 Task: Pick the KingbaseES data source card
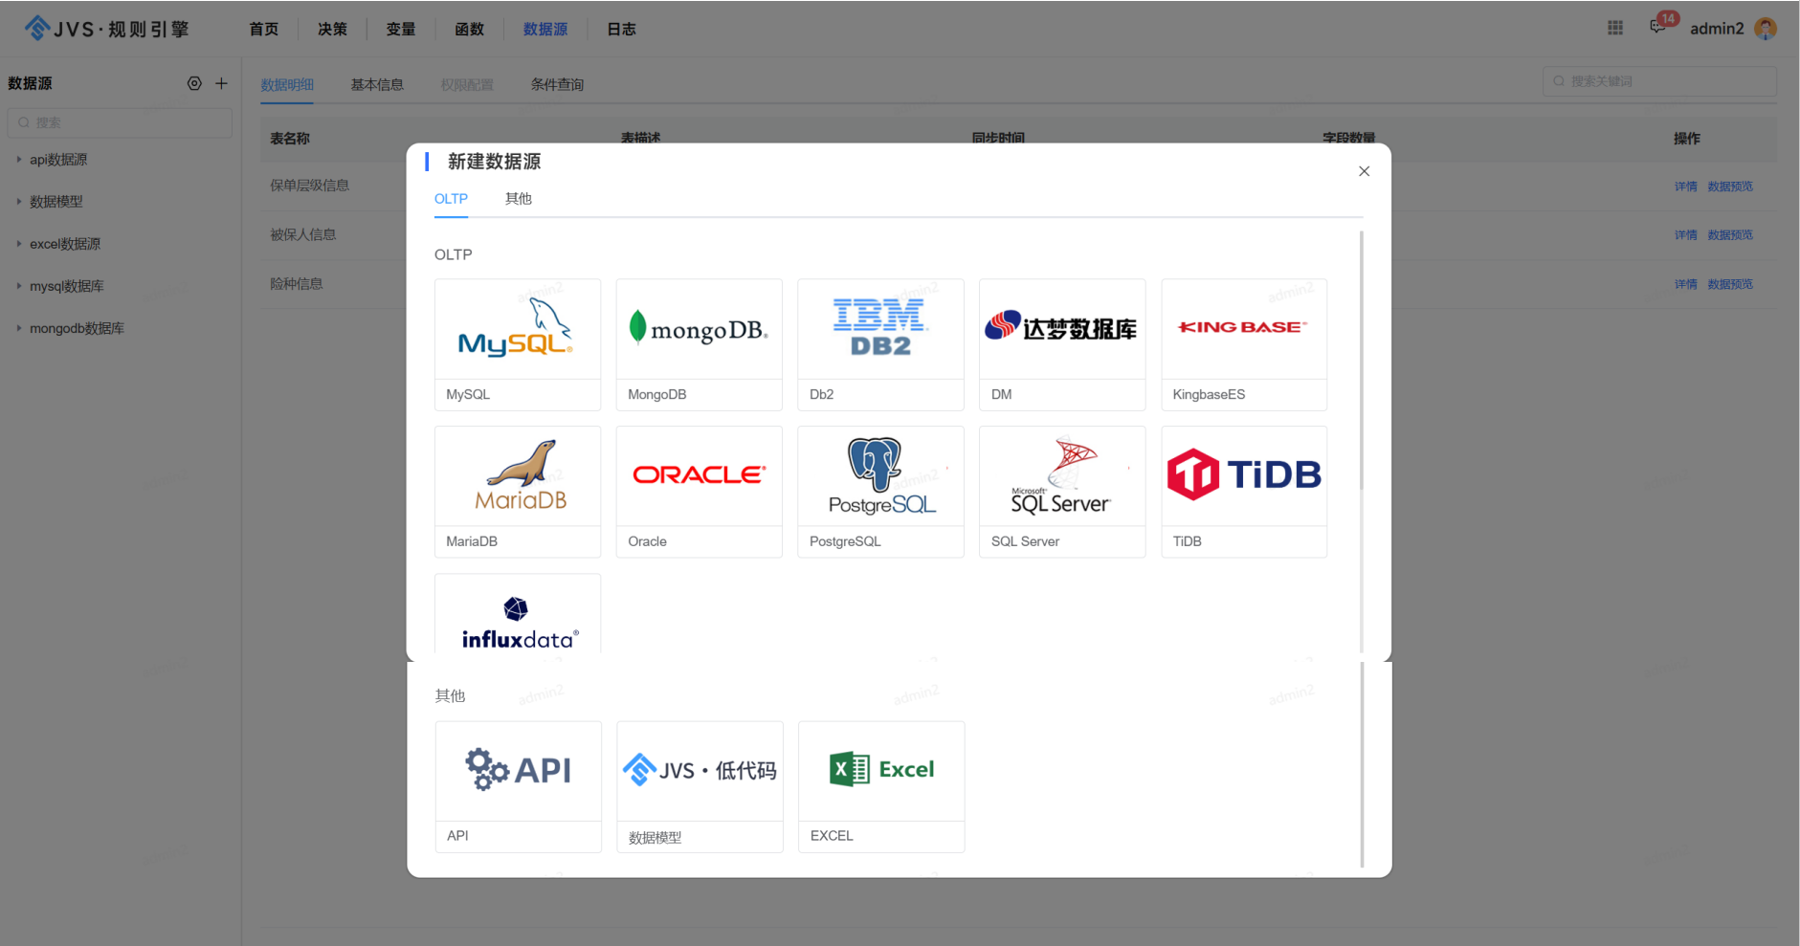point(1244,344)
